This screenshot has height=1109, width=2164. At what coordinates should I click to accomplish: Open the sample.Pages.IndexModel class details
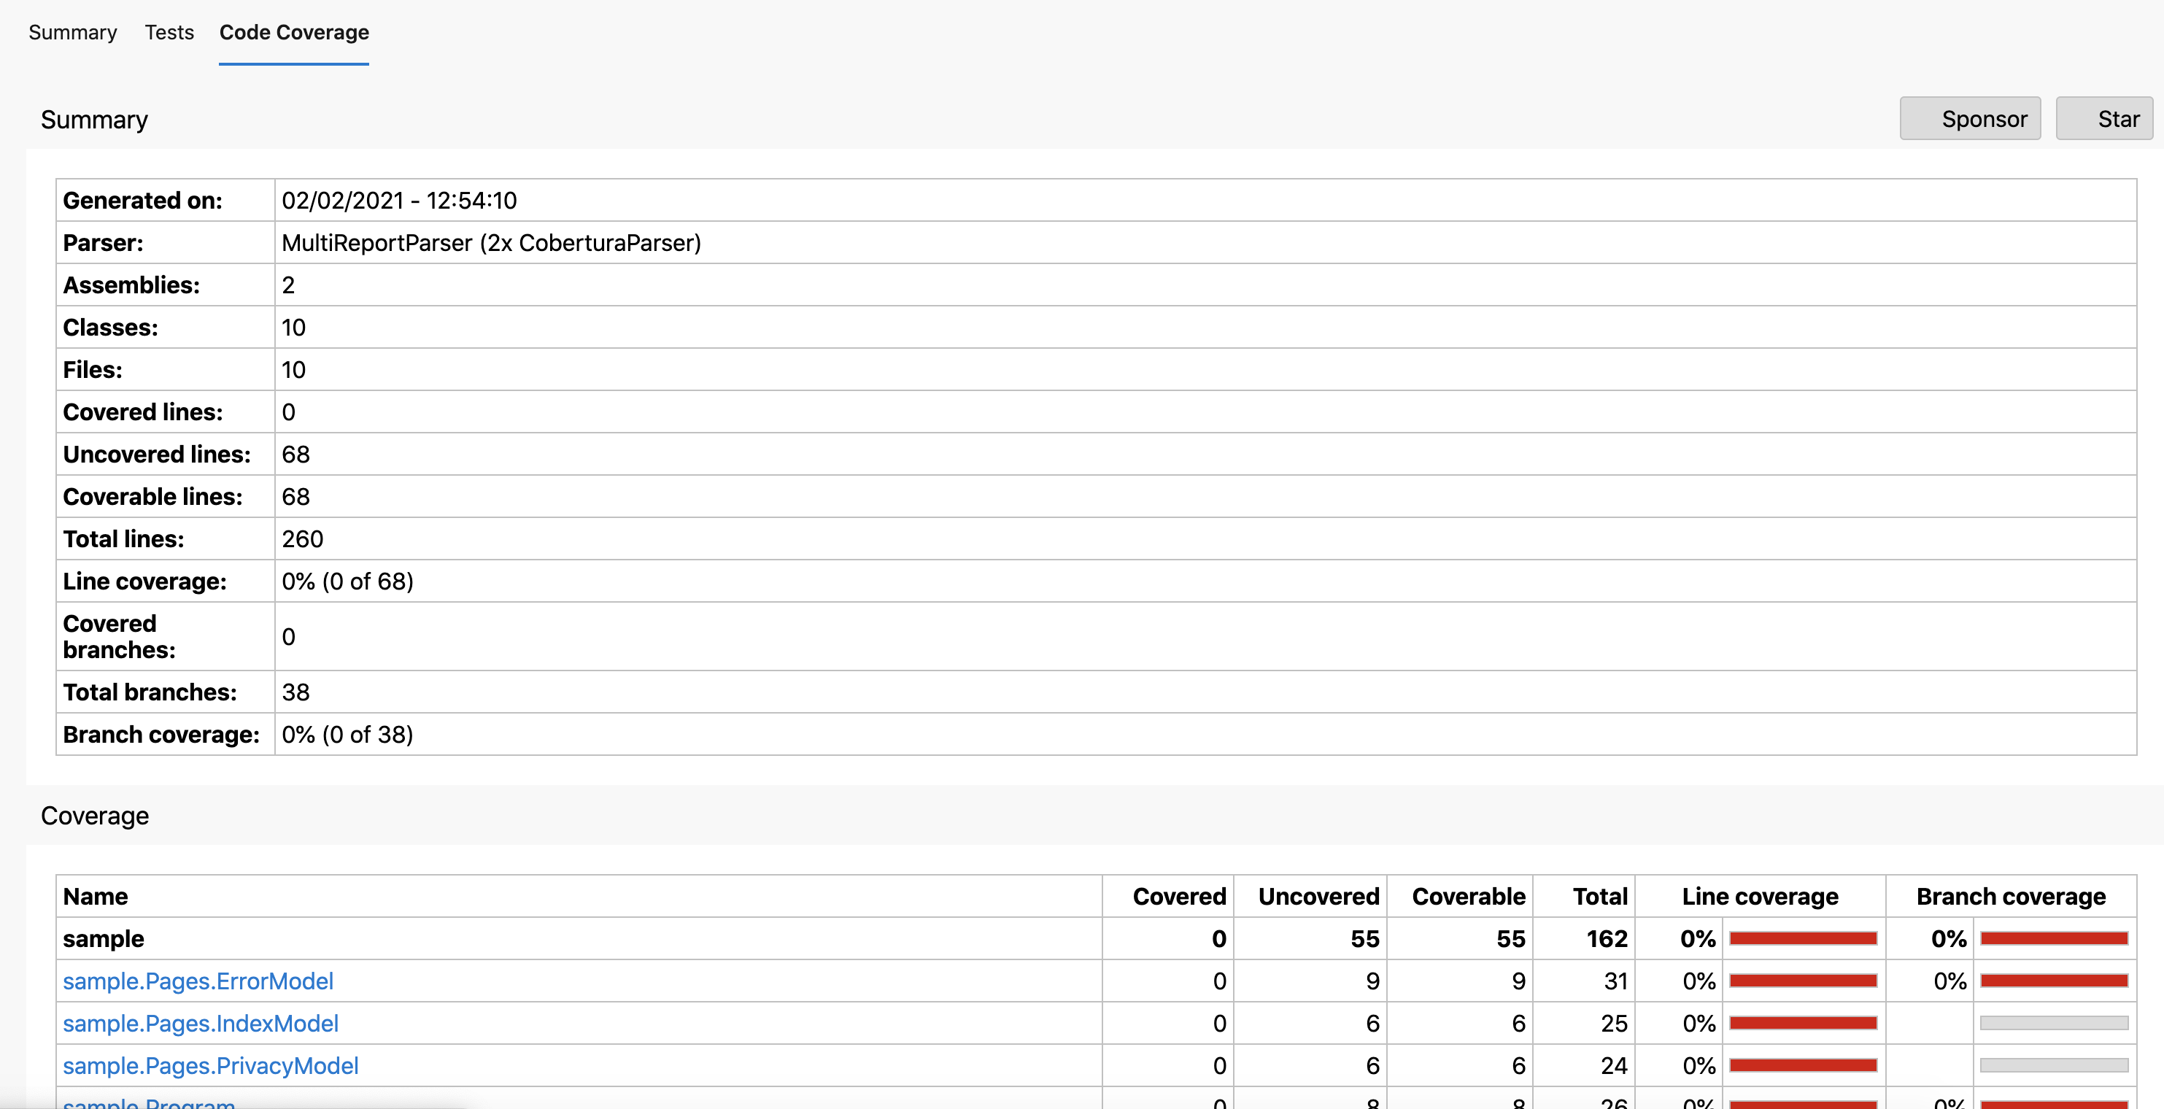click(x=200, y=1024)
